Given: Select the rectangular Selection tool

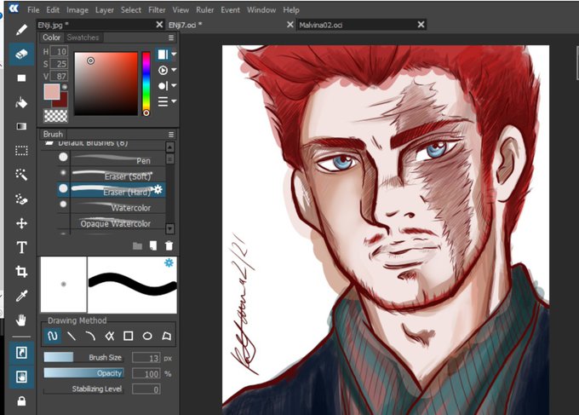Looking at the screenshot, I should click(21, 150).
